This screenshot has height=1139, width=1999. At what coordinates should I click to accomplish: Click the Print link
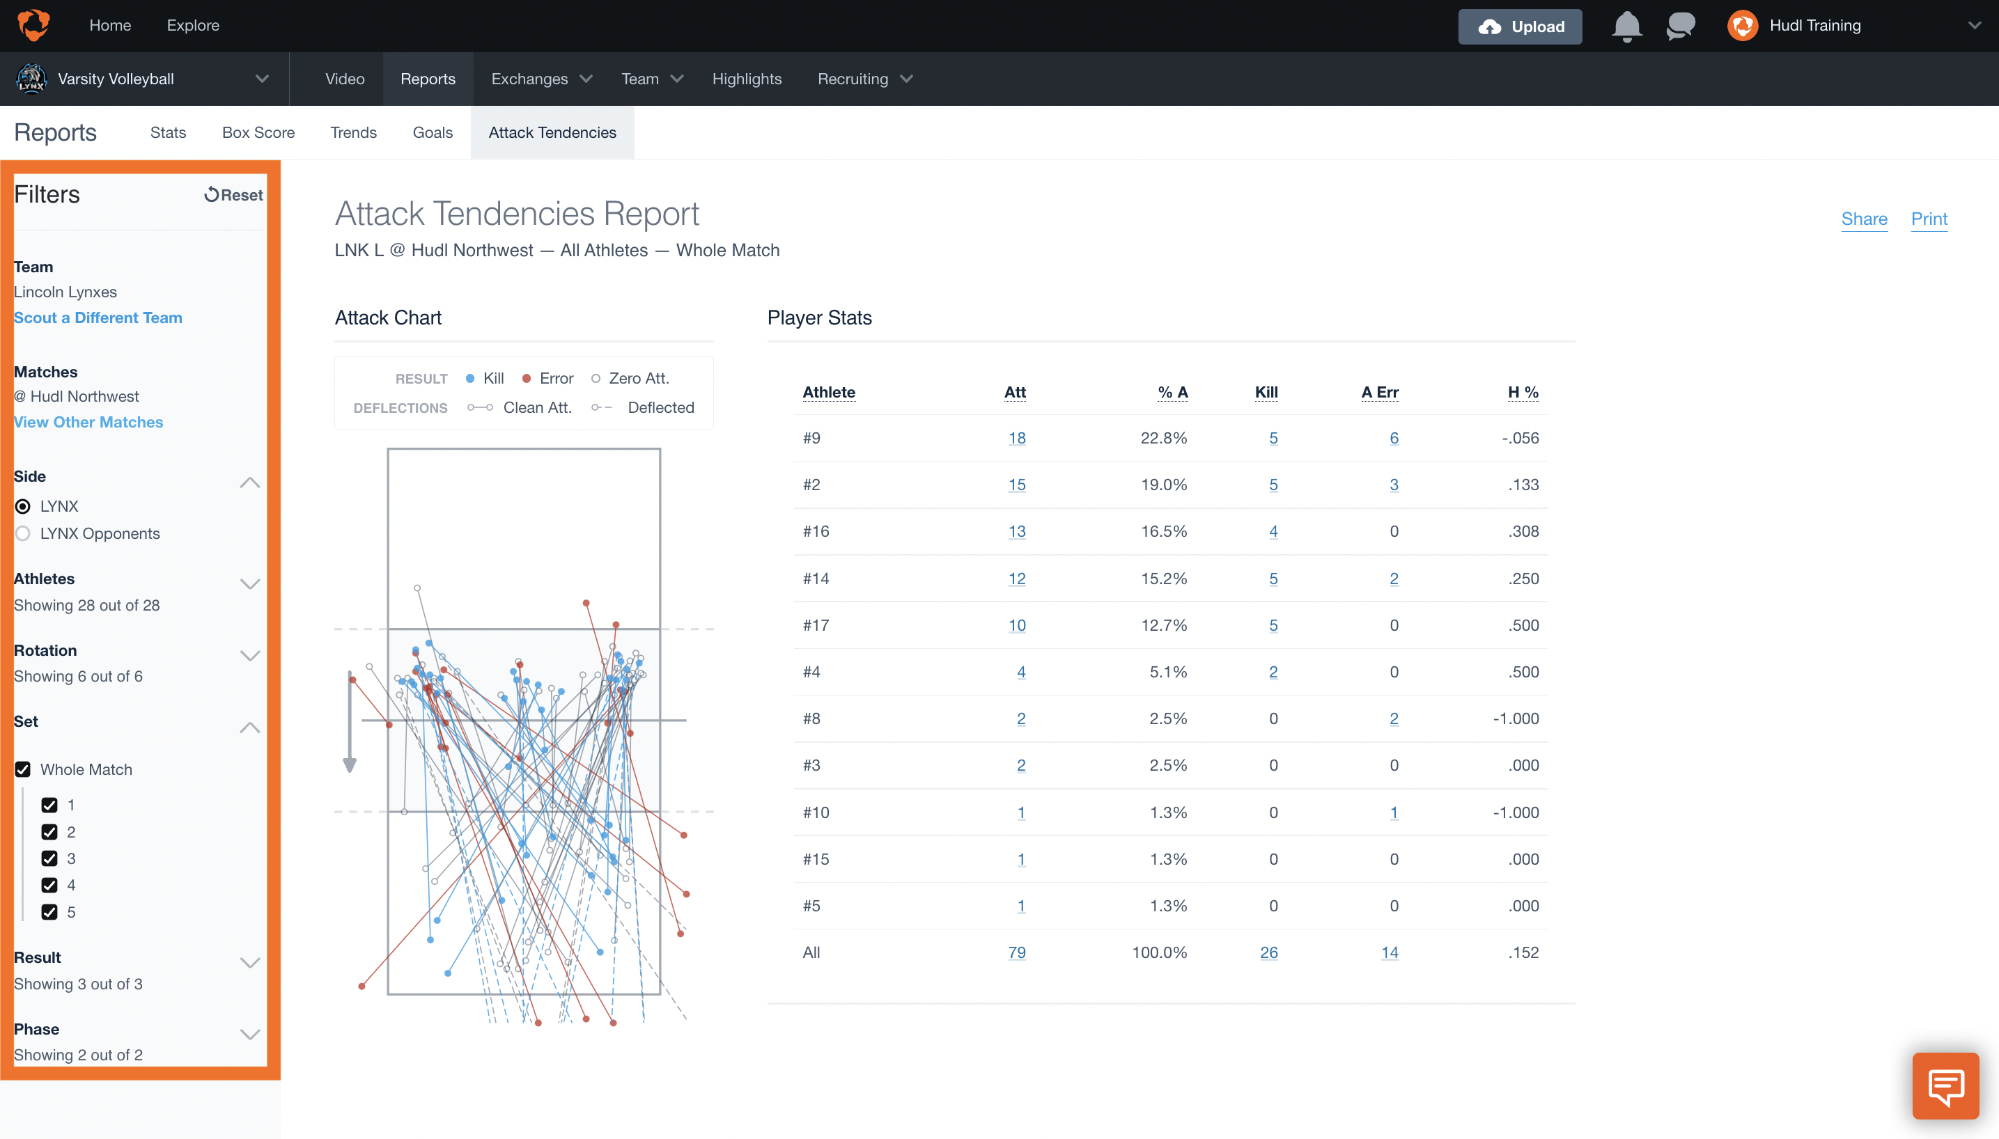[1929, 219]
